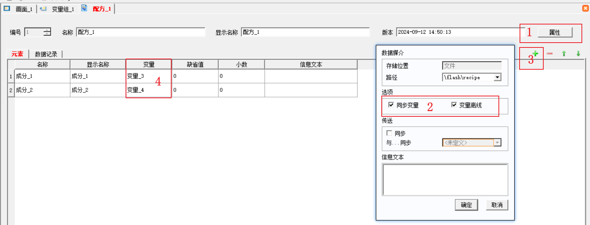The image size is (590, 225).
Task: Click the green plus add-element icon
Action: pyautogui.click(x=535, y=54)
